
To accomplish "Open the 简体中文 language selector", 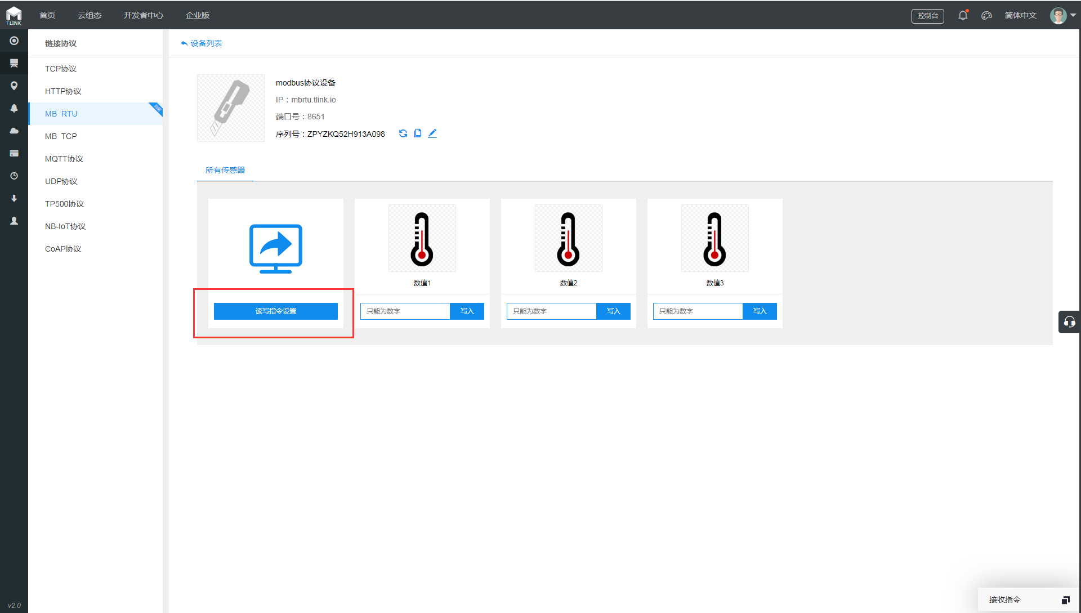I will 1020,15.
